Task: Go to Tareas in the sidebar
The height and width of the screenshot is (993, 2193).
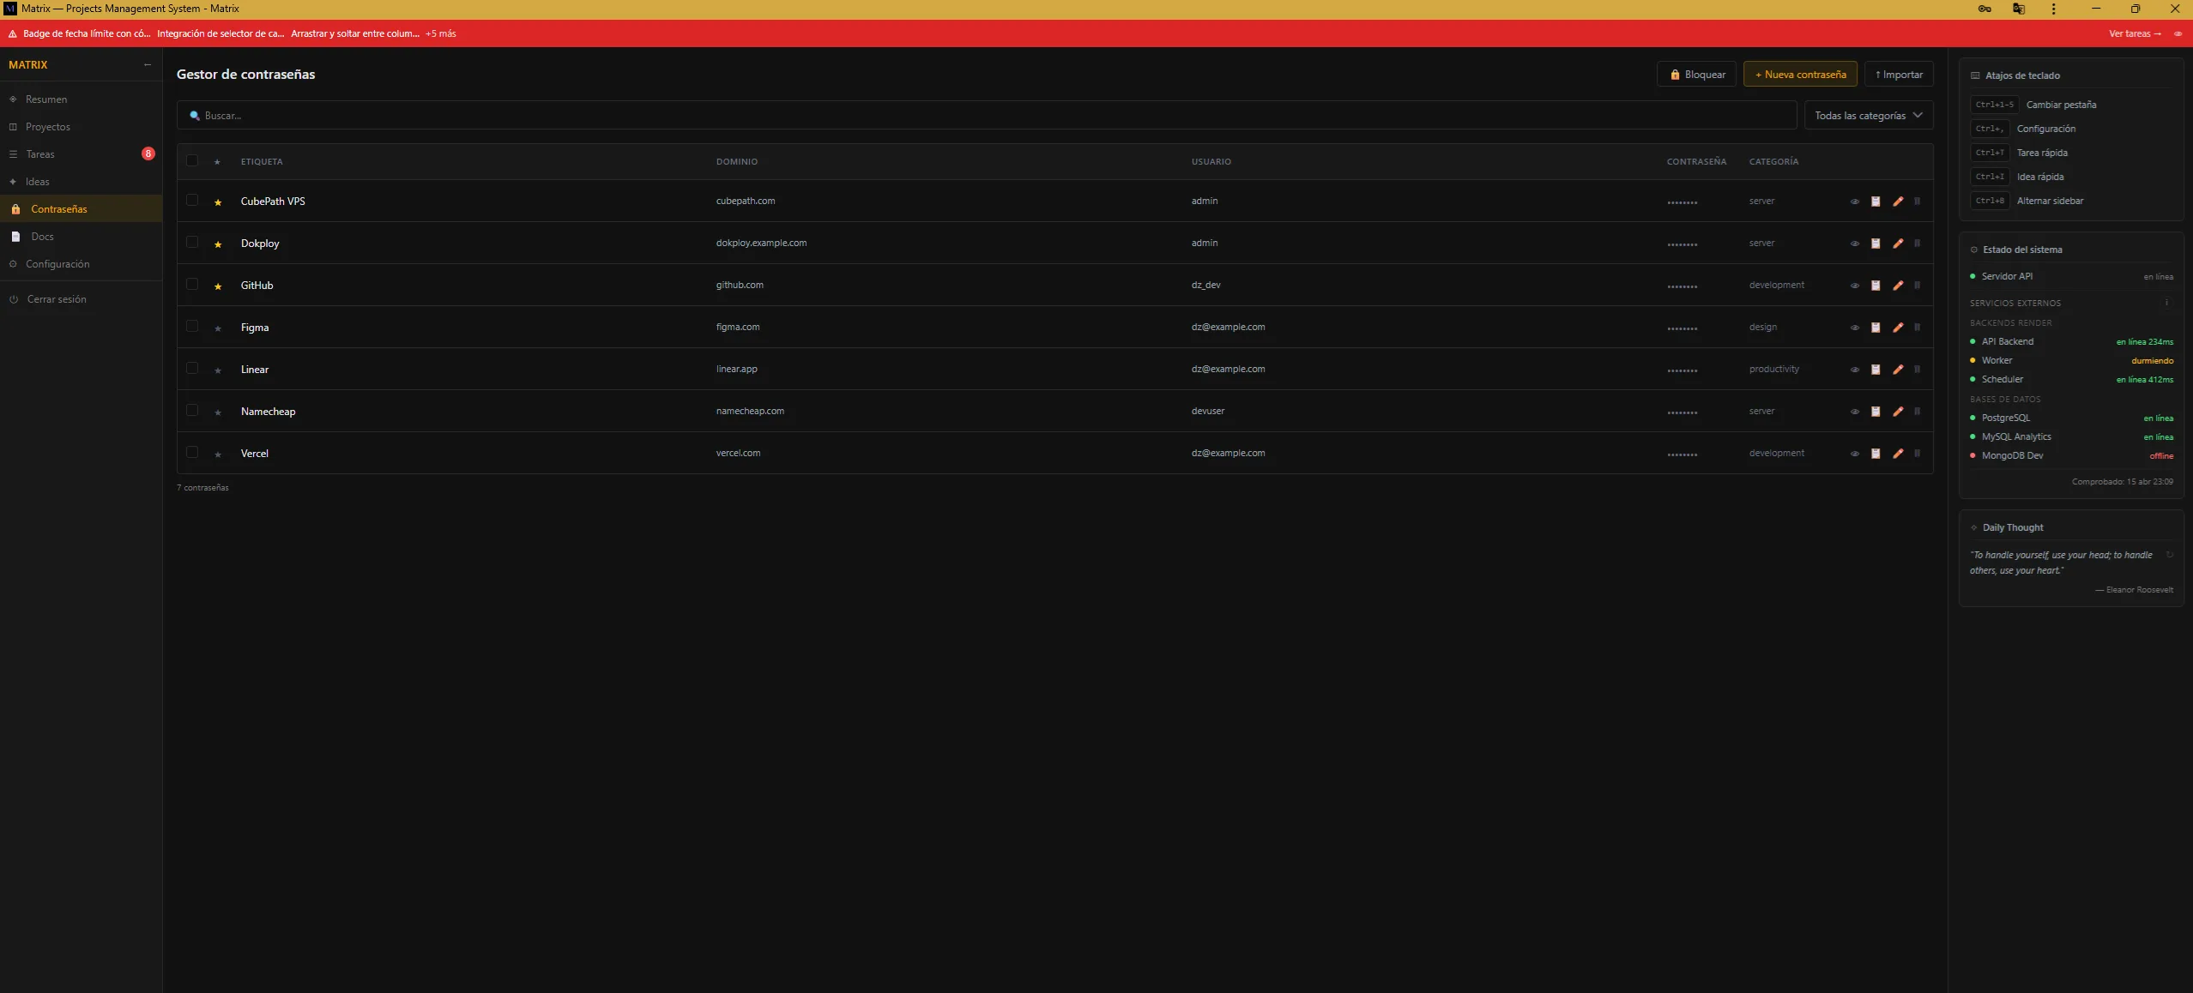Action: 40,154
